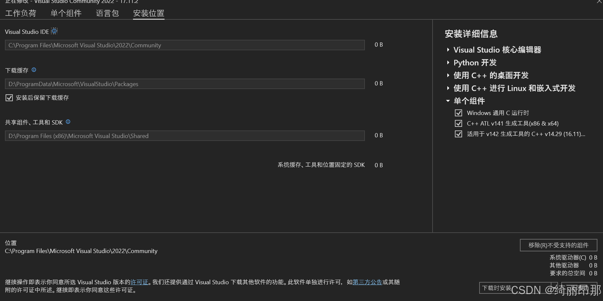Close the installer window
603x301 pixels.
(599, 2)
